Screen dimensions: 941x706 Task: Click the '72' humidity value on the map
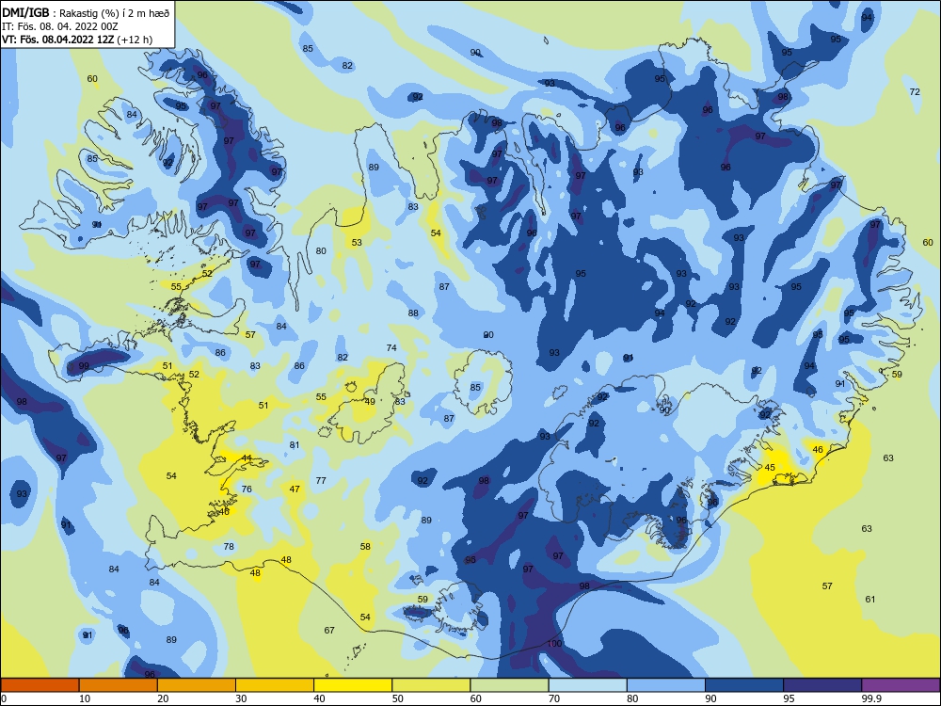point(915,92)
